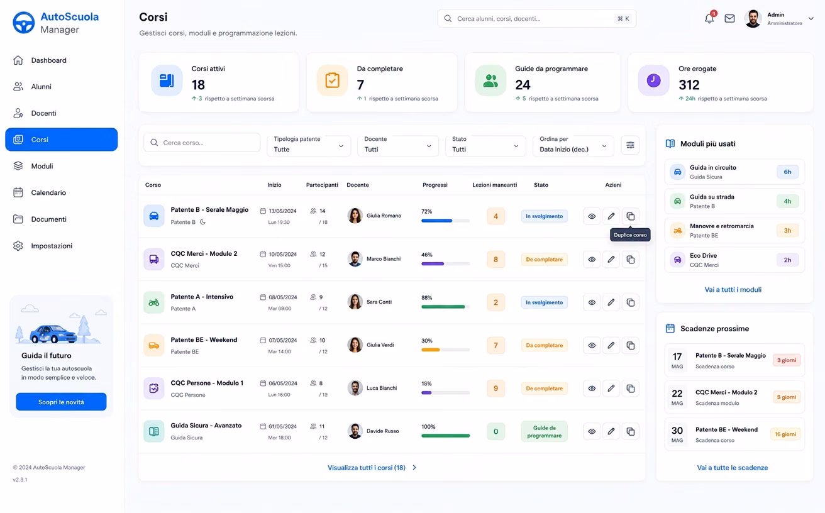
Task: Duplicate CQC Merci - Modulo 2 course
Action: (631, 259)
